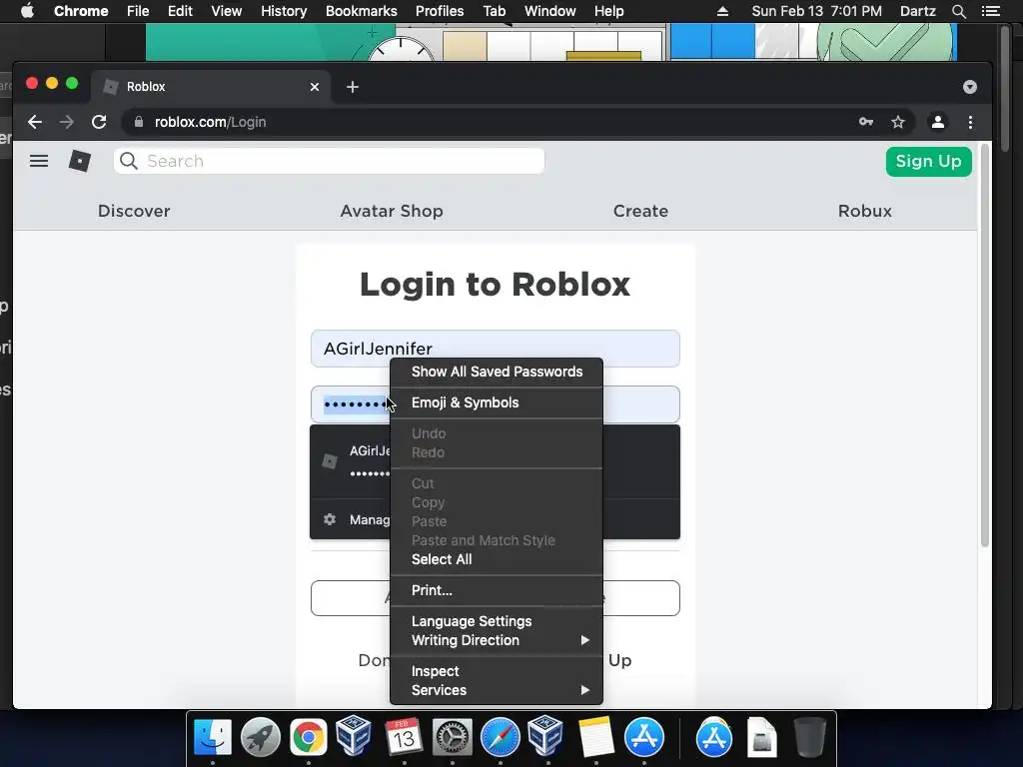Click the Roblox search field

(x=329, y=161)
